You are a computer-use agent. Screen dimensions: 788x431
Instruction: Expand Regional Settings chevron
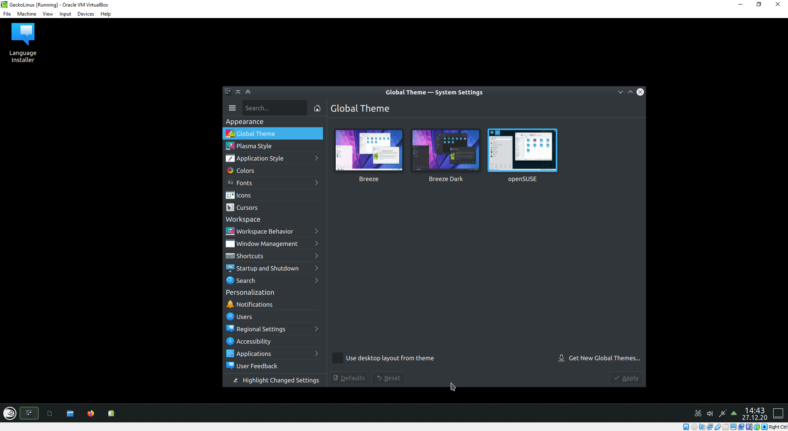pyautogui.click(x=316, y=329)
